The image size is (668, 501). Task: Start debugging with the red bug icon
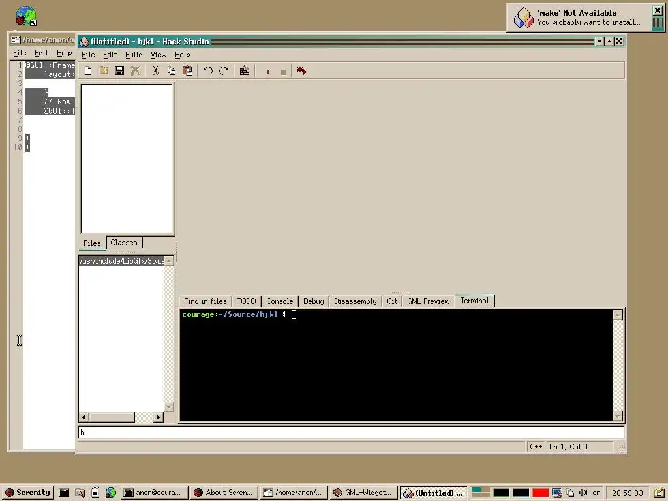click(x=301, y=70)
